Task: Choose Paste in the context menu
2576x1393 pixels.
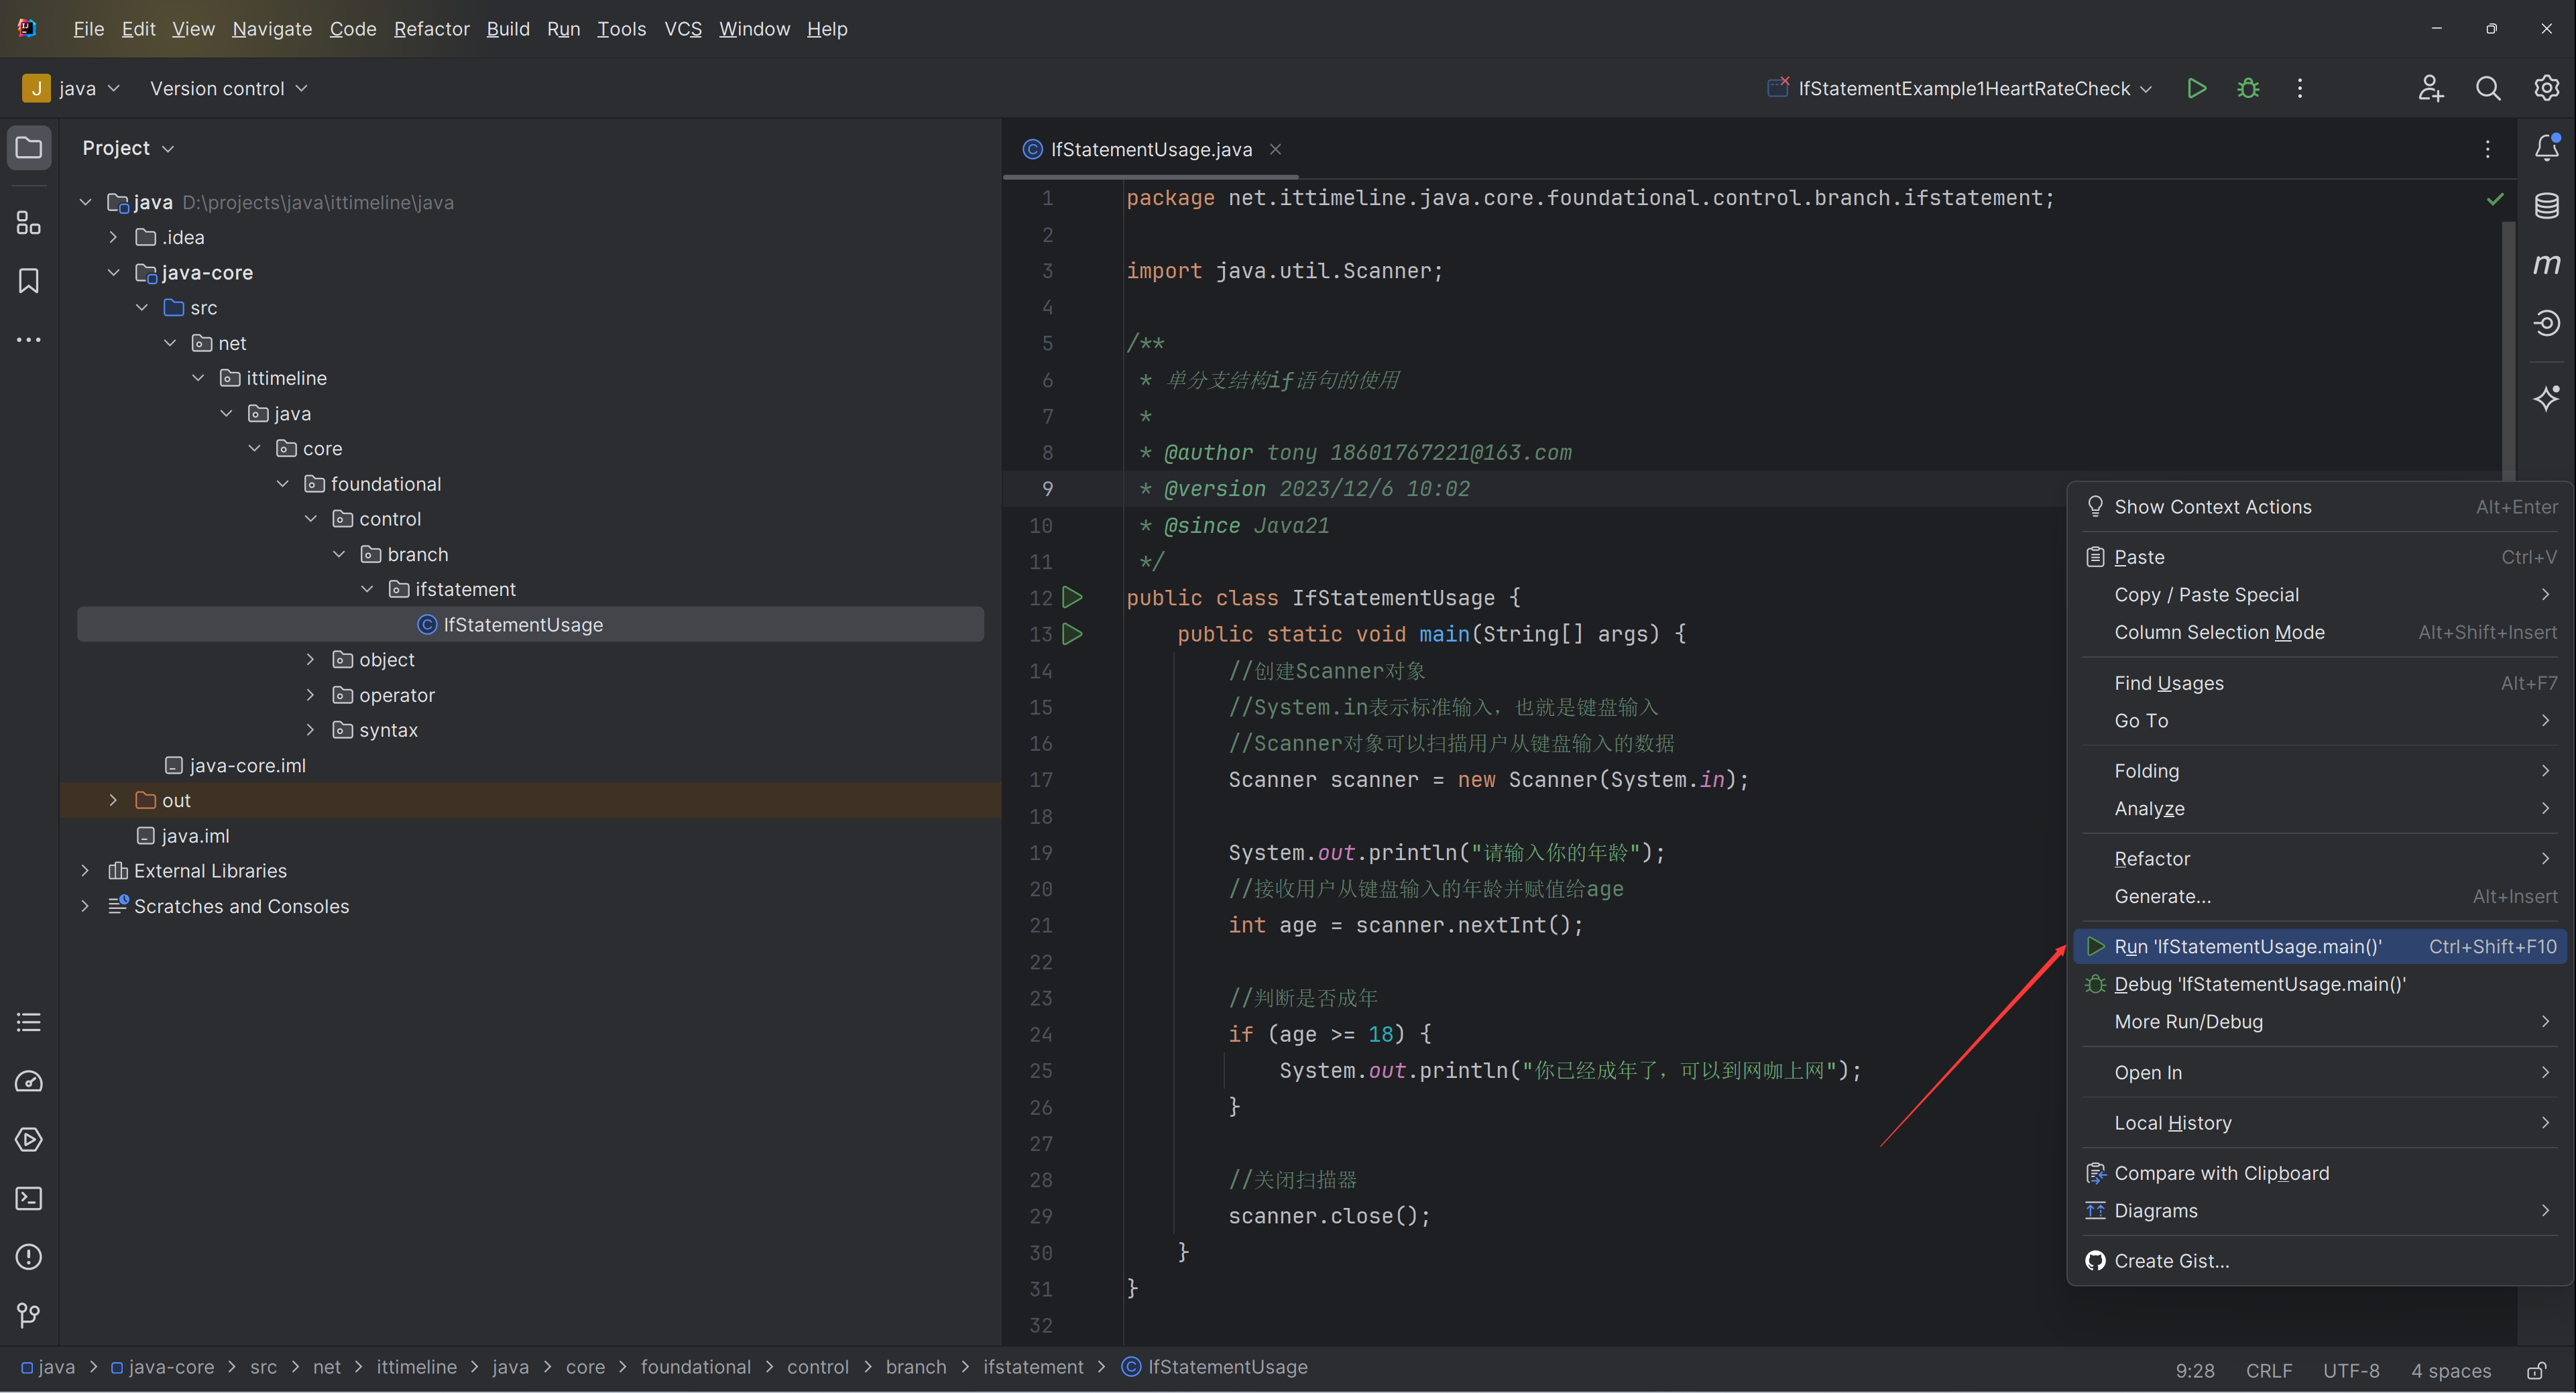Action: (2321, 557)
